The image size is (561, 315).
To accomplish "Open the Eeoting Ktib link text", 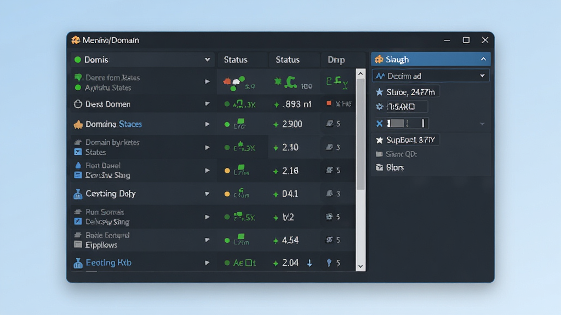I will (x=108, y=263).
